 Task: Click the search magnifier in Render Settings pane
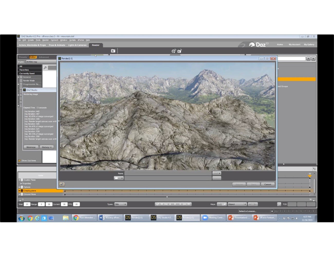pos(45,68)
